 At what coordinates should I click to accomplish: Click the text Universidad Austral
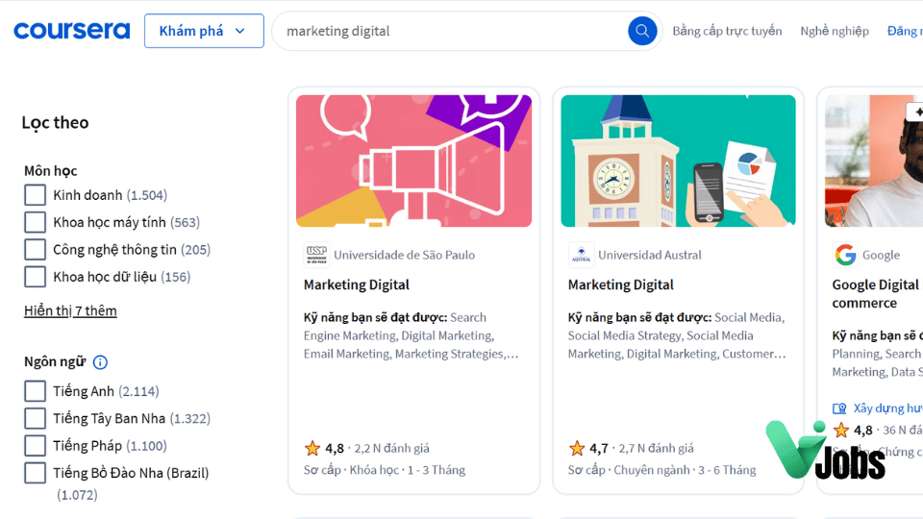pos(650,255)
